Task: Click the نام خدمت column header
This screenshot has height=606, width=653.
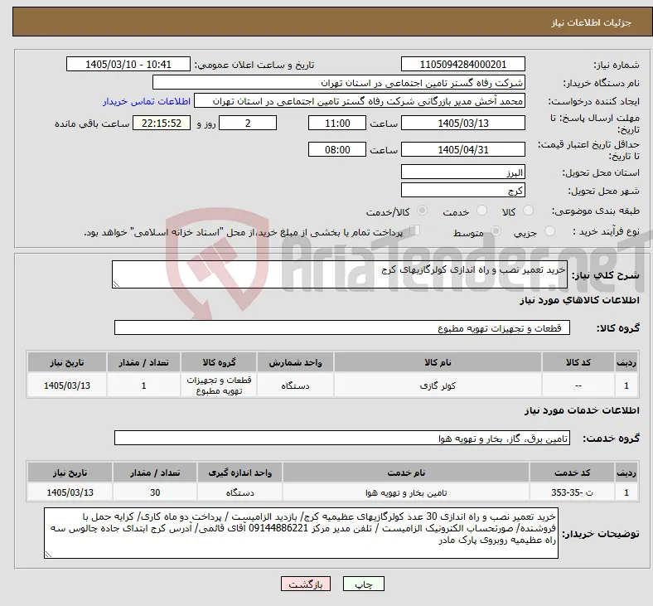Action: (x=406, y=473)
